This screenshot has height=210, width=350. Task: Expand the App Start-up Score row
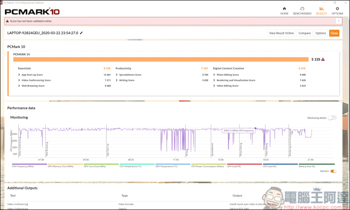tap(19, 75)
